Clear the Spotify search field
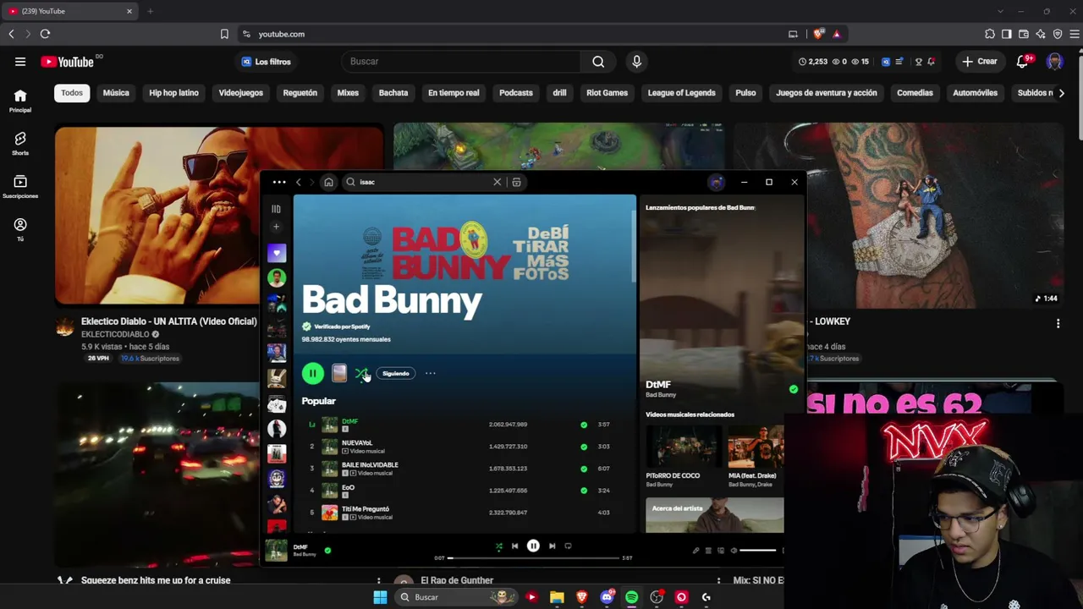Screen dimensions: 1083x609 498,182
